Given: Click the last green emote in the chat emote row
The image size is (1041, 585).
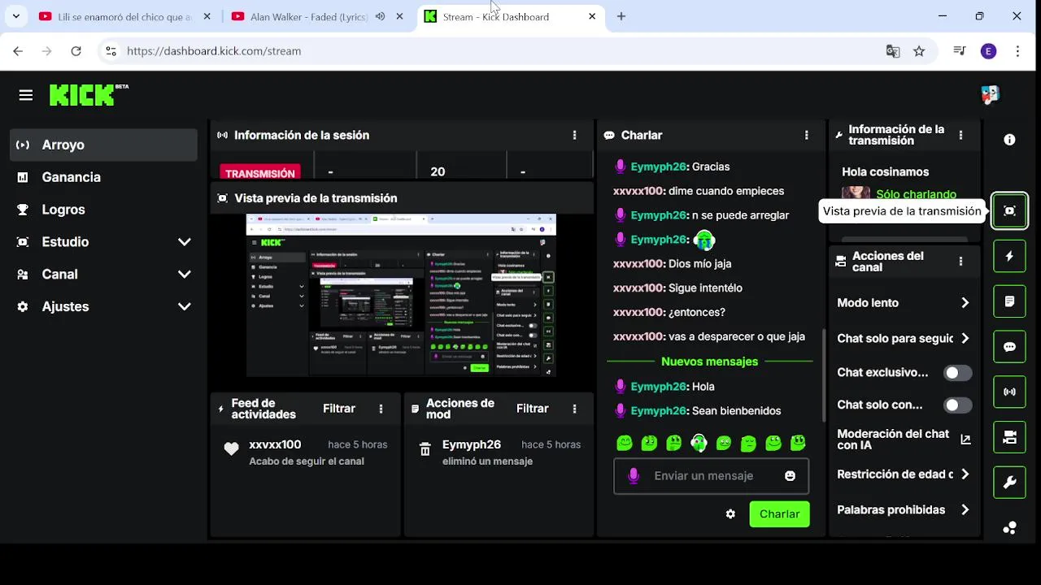Looking at the screenshot, I should (798, 443).
